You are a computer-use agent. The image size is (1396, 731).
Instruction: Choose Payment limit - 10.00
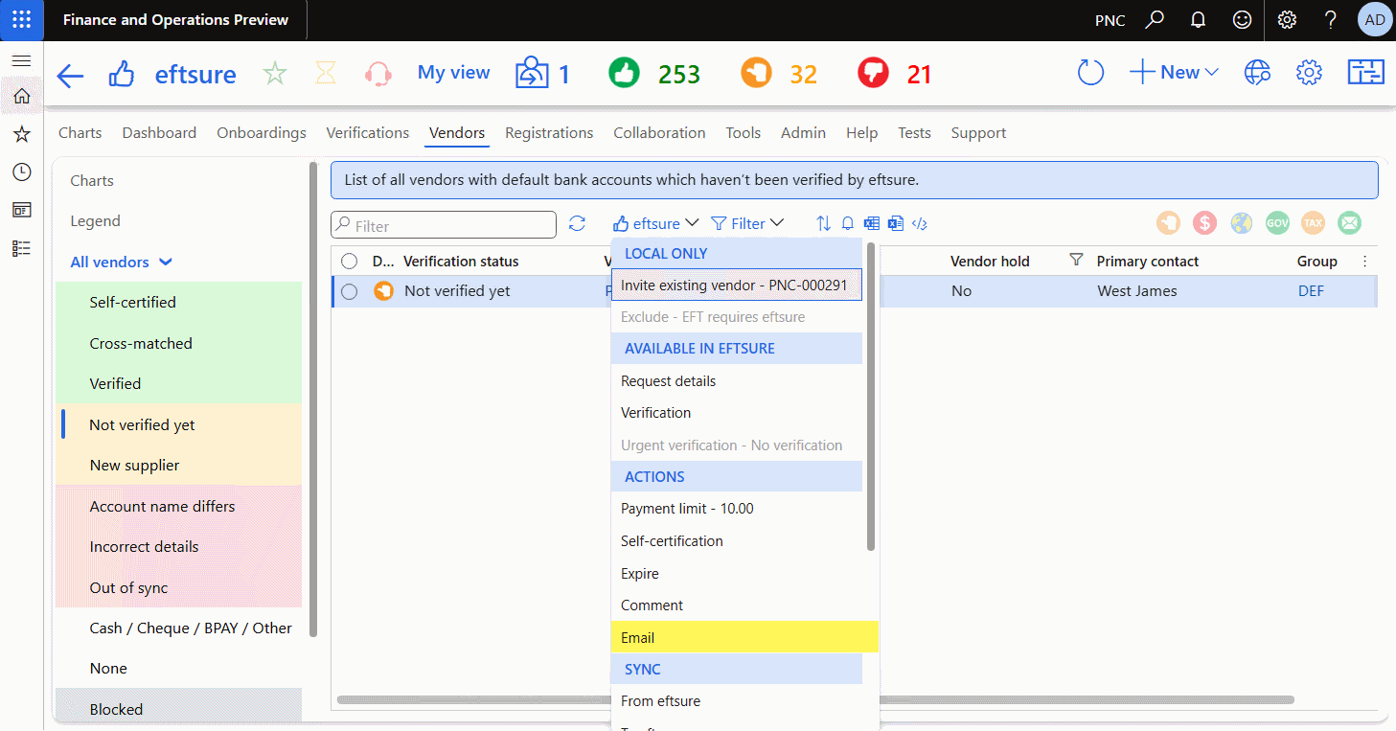pos(737,509)
